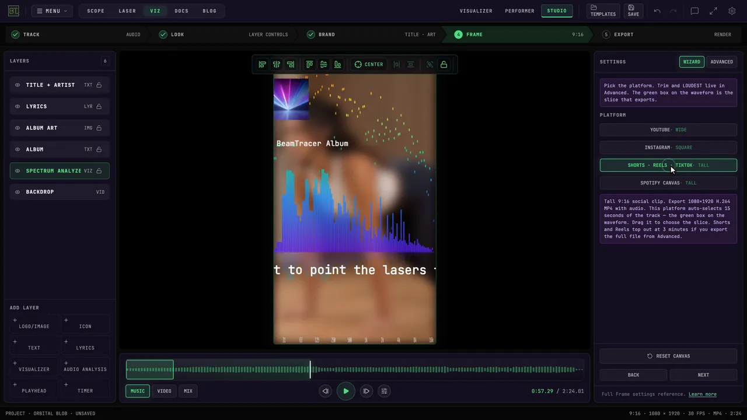Align selection to vertical middle
The height and width of the screenshot is (420, 747).
click(323, 64)
